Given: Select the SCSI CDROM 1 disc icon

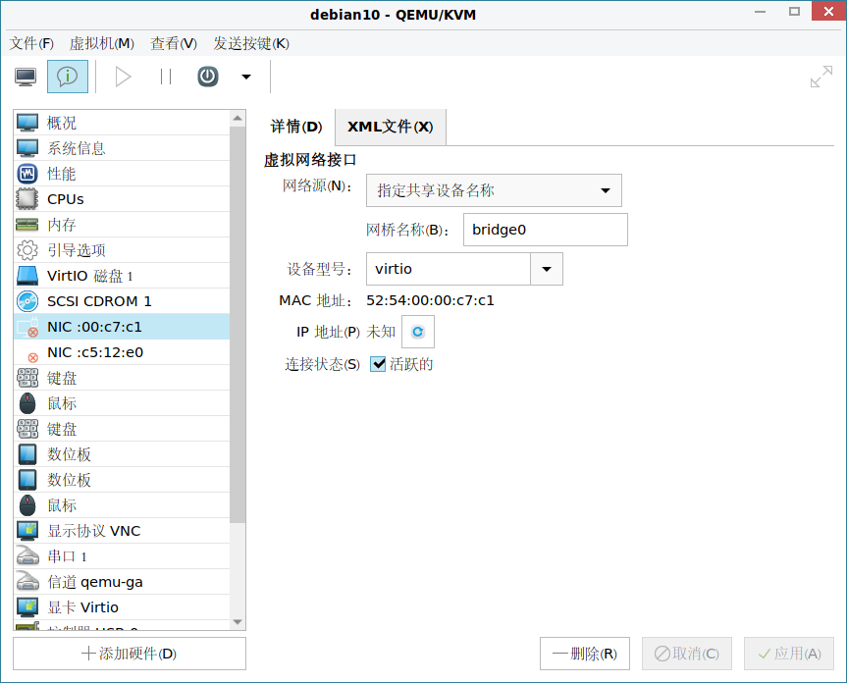Looking at the screenshot, I should (27, 301).
